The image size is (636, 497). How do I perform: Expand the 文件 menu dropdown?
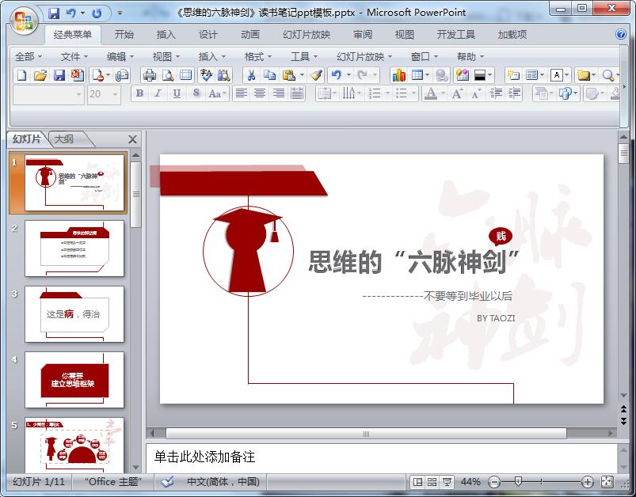tap(74, 57)
